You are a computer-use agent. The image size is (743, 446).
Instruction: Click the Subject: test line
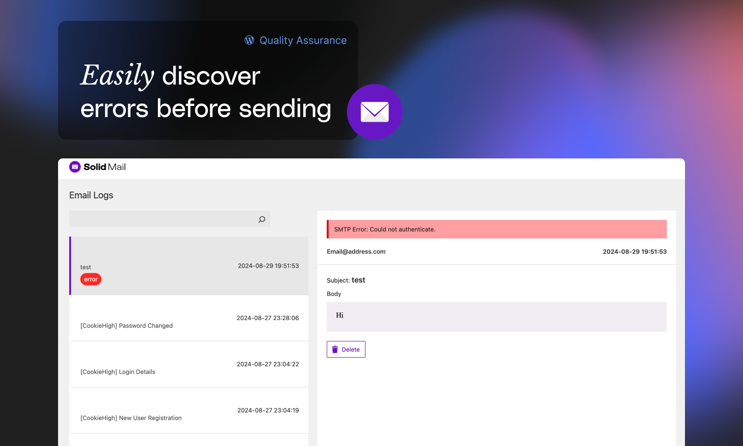tap(346, 280)
